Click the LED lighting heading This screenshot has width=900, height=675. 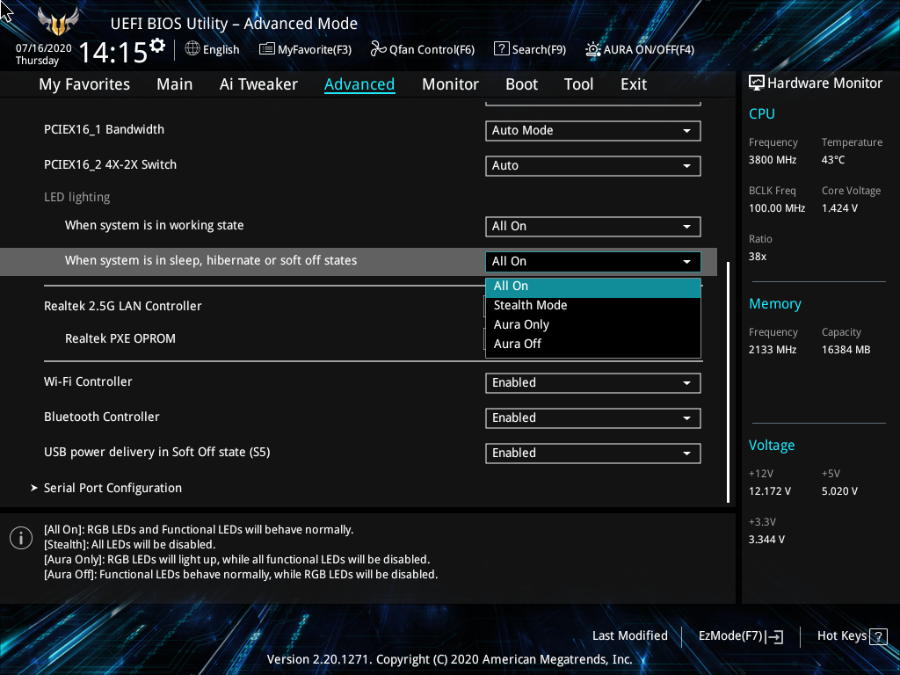[77, 197]
